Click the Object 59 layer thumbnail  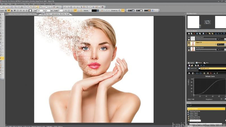193,44
